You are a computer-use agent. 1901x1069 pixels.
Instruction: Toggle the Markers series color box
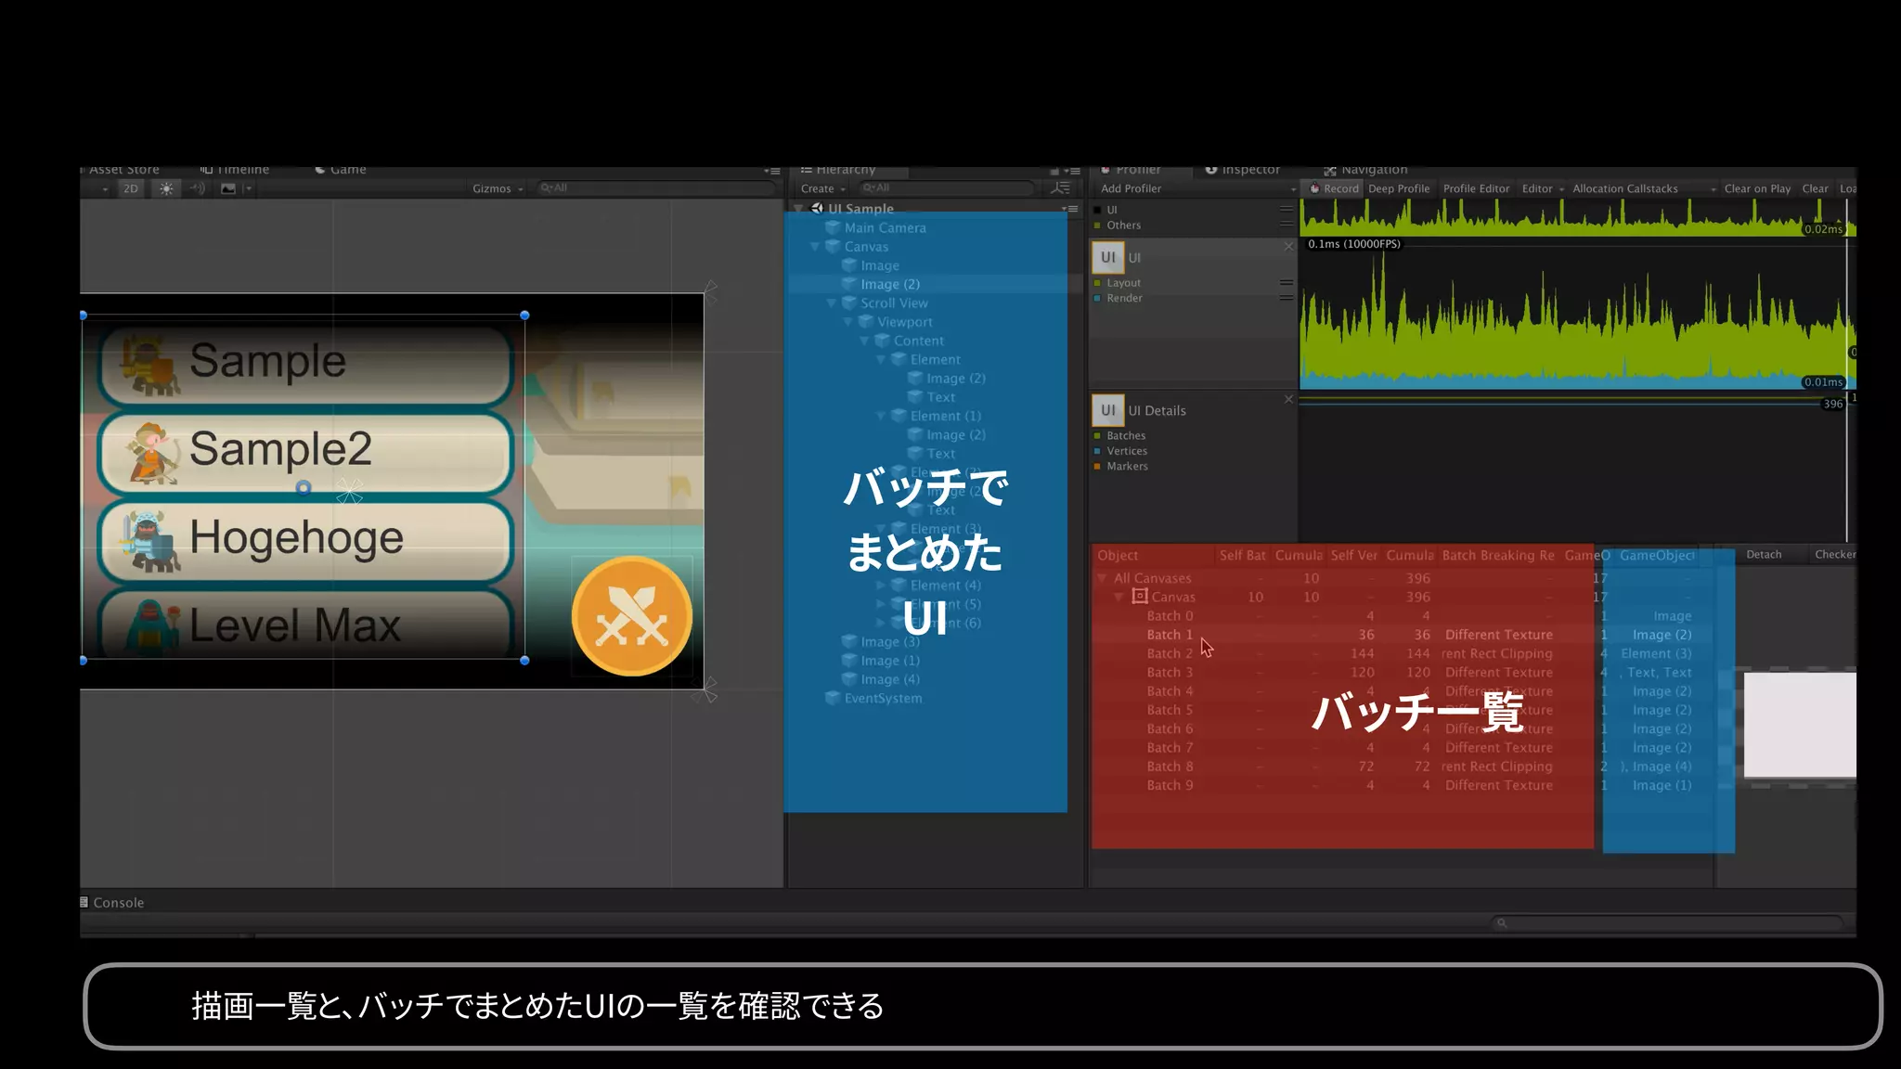tap(1097, 467)
